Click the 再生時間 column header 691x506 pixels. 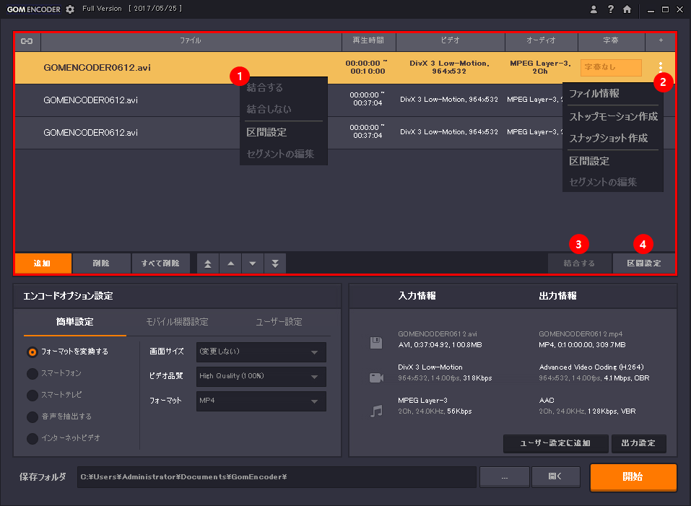point(368,40)
